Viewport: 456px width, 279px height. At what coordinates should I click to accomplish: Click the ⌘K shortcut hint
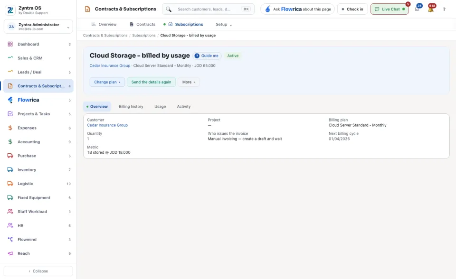tap(246, 9)
